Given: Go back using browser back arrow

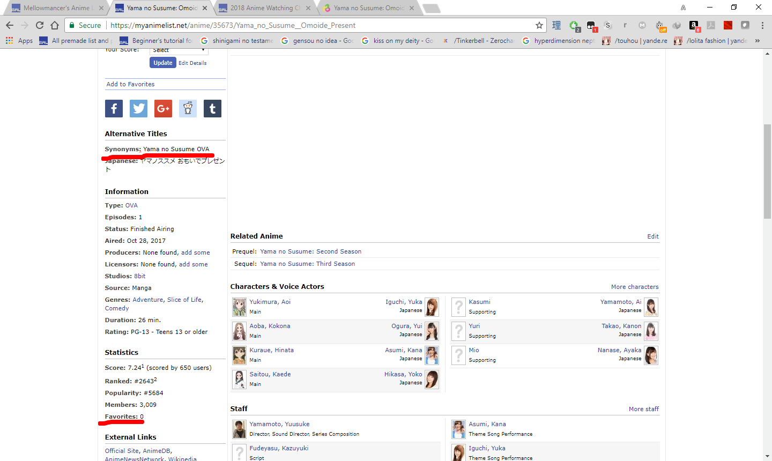Looking at the screenshot, I should pos(10,25).
